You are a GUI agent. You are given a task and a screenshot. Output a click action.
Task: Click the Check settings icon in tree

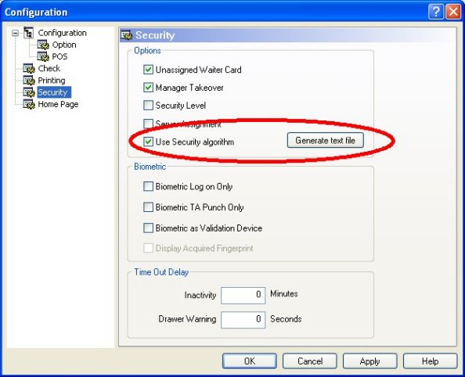point(29,69)
